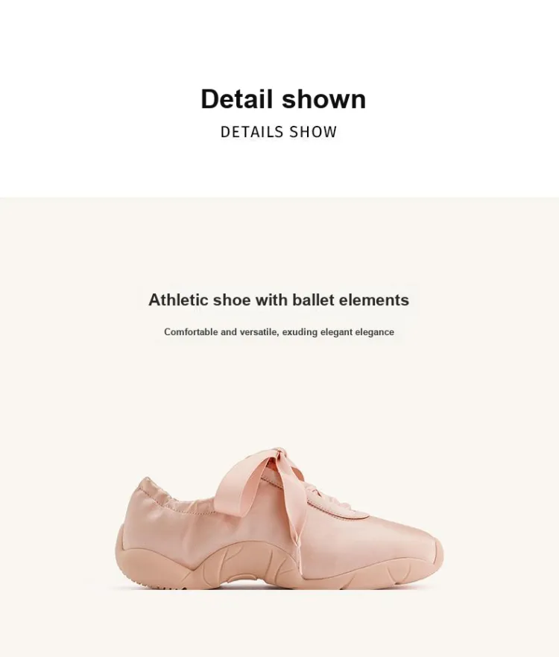Viewport: 559px width, 657px height.
Task: Click the 'Detail shown' heading
Action: [283, 99]
